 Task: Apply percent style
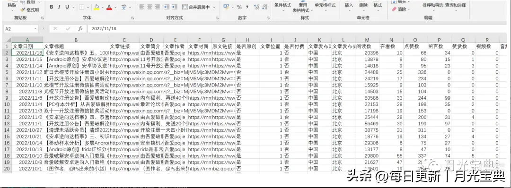click(239, 7)
